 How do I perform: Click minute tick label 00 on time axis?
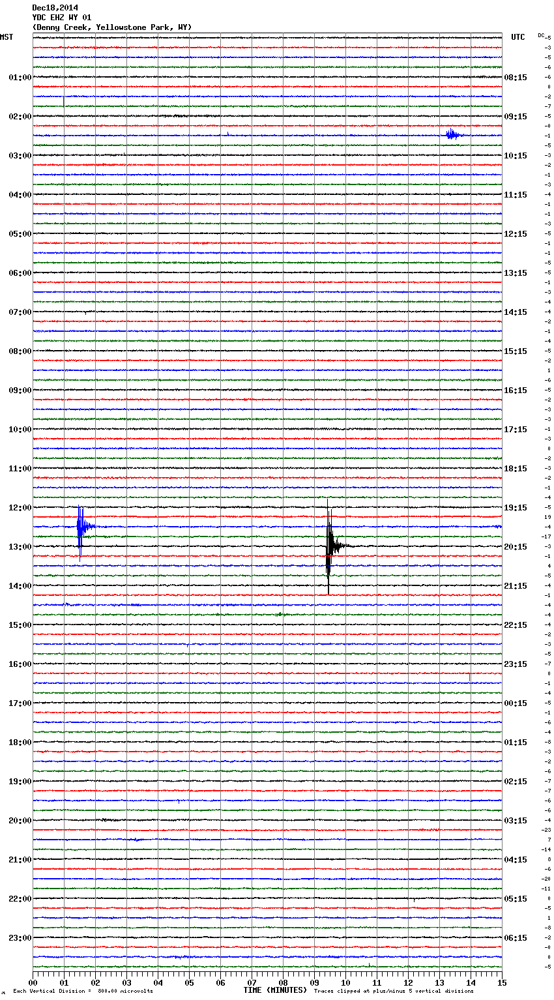pos(33,982)
